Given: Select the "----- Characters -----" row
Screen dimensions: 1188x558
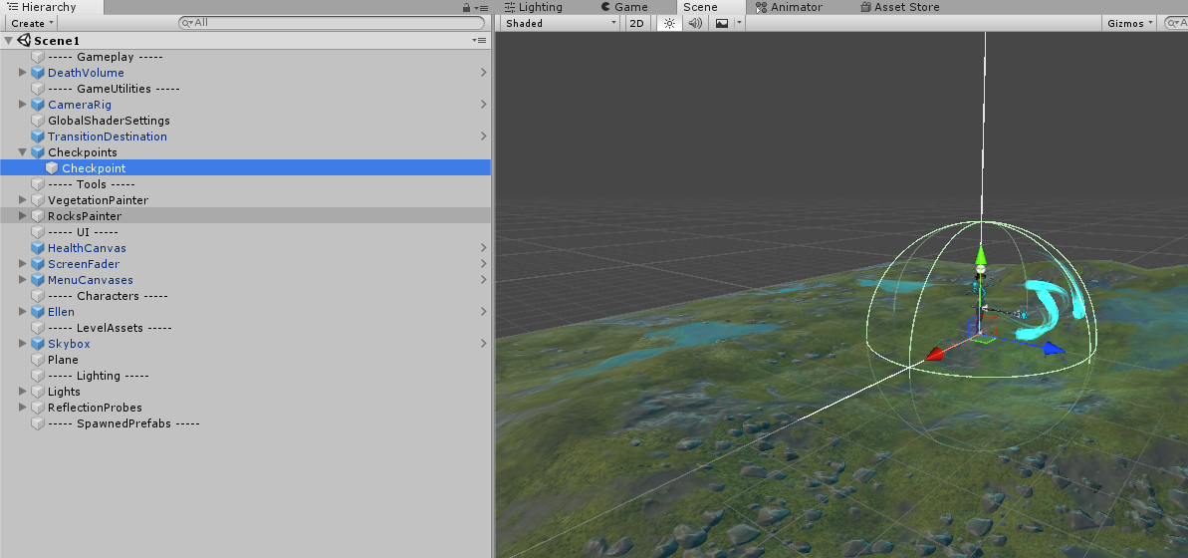Looking at the screenshot, I should coord(246,296).
